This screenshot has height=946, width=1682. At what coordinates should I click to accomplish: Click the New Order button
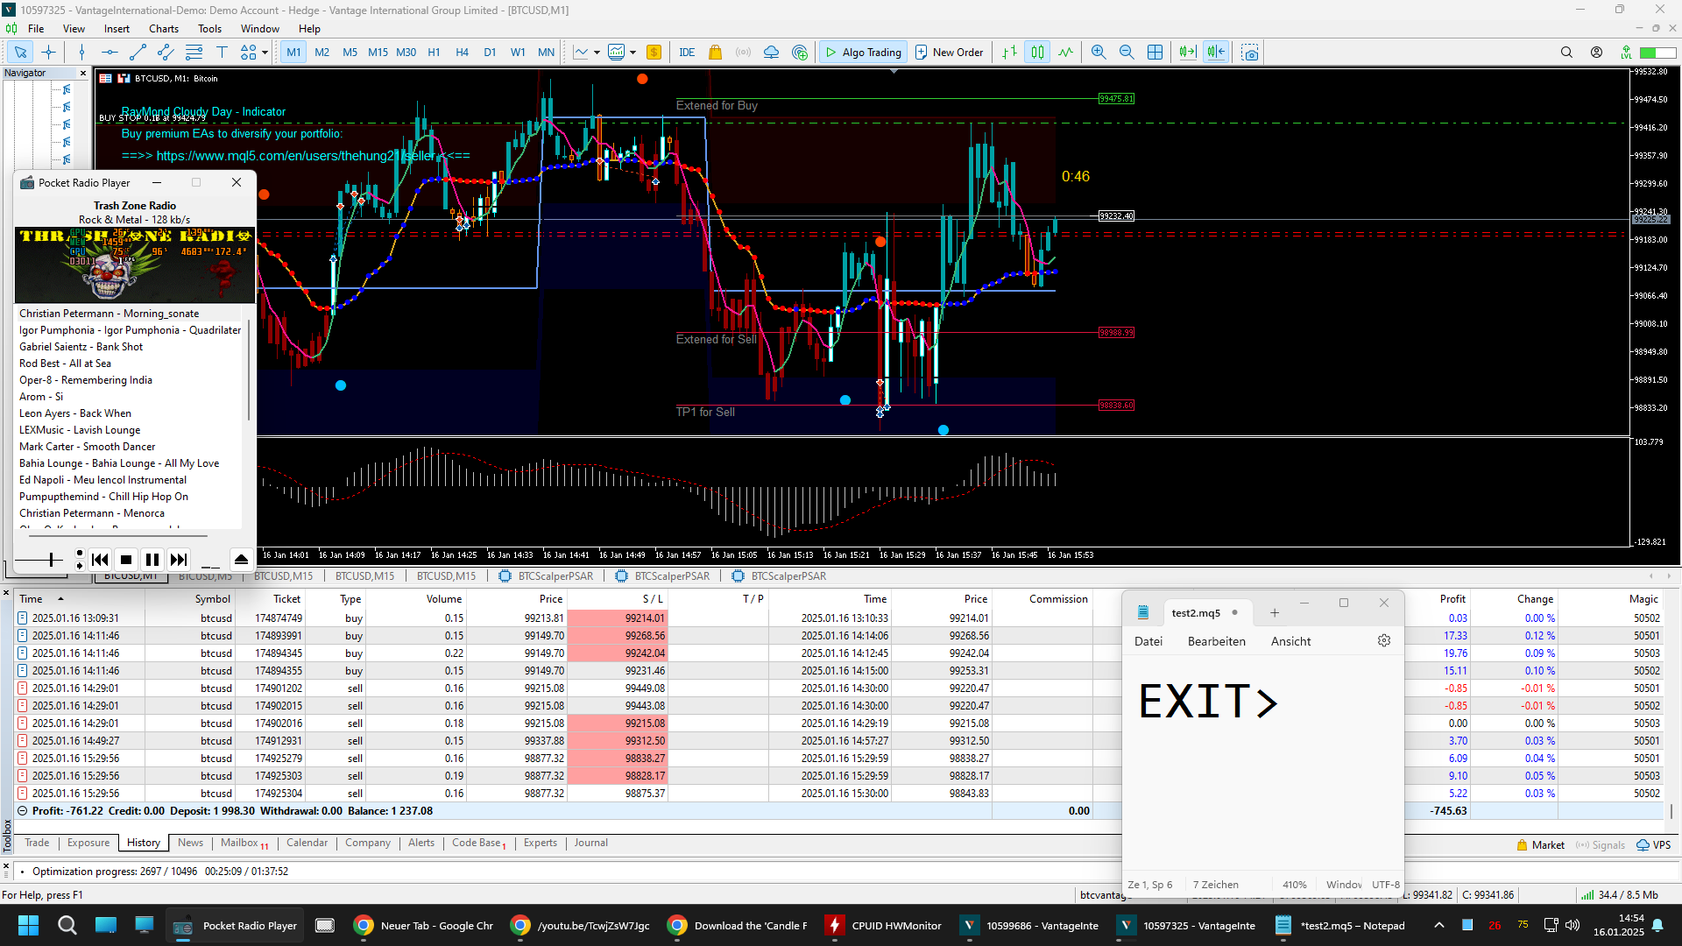[x=950, y=53]
